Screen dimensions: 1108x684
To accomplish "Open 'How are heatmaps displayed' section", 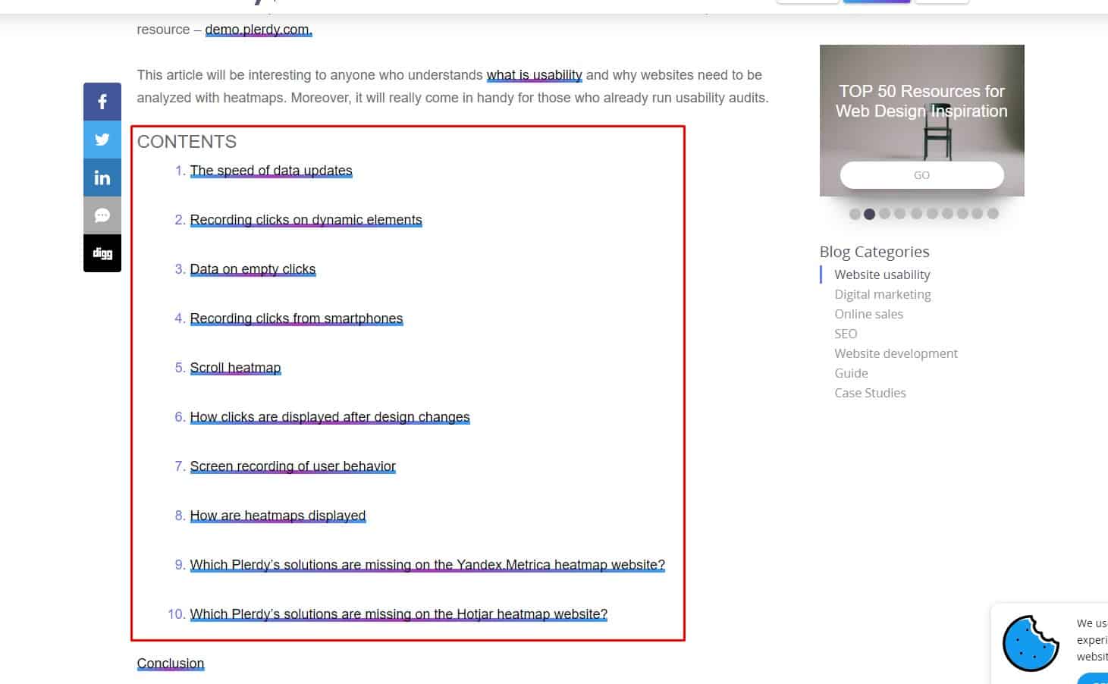I will coord(278,515).
